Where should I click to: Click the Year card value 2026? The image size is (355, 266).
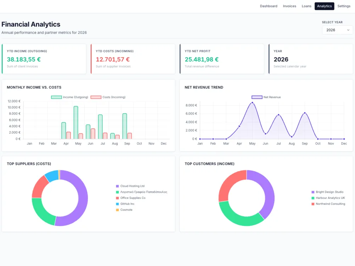pyautogui.click(x=281, y=59)
